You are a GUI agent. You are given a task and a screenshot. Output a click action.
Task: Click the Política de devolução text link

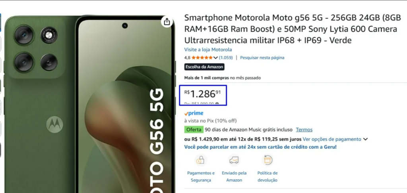tap(267, 176)
